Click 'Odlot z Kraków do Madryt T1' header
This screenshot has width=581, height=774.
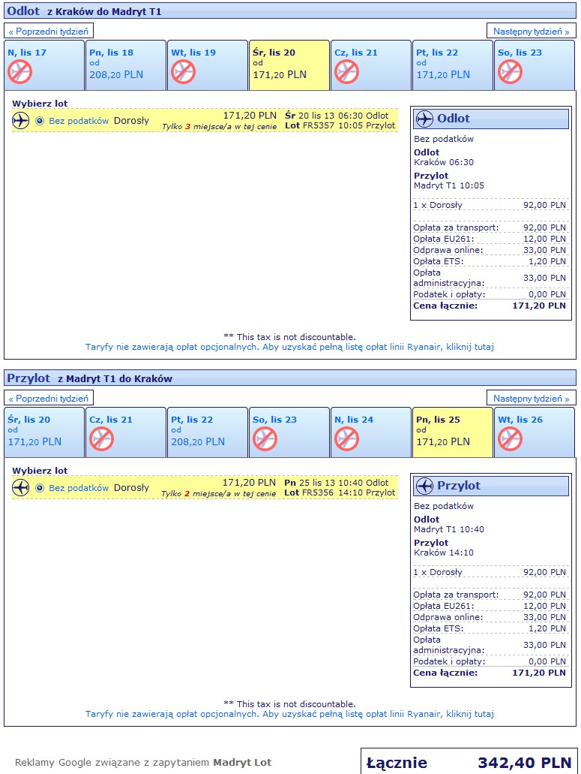[x=290, y=11]
